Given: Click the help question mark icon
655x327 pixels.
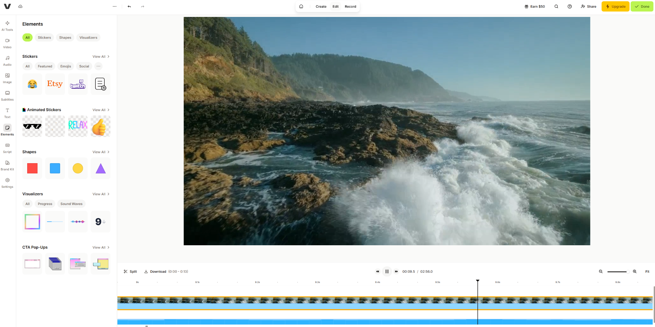Looking at the screenshot, I should (x=570, y=6).
